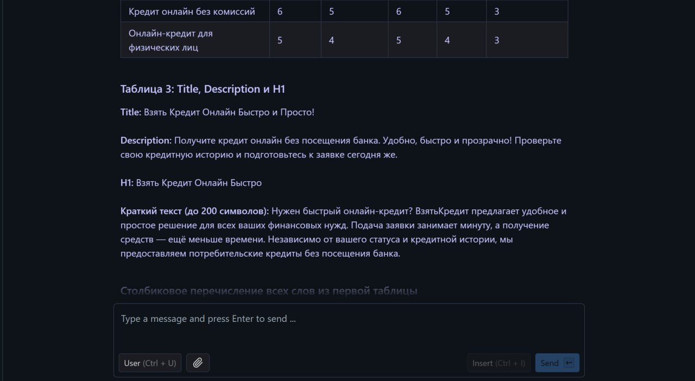The width and height of the screenshot is (695, 381).
Task: Toggle the User role button
Action: [150, 363]
